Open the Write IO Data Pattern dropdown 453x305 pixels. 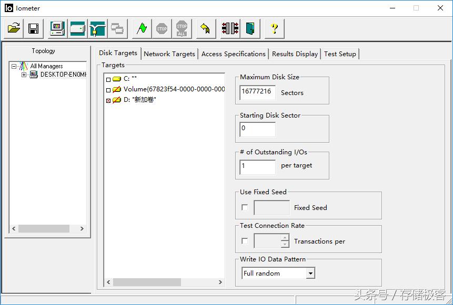[x=310, y=274]
